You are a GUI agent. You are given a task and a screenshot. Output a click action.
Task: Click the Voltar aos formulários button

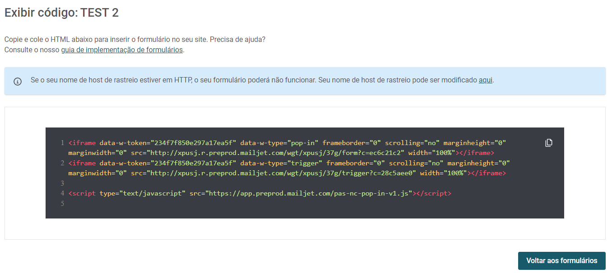(562, 261)
